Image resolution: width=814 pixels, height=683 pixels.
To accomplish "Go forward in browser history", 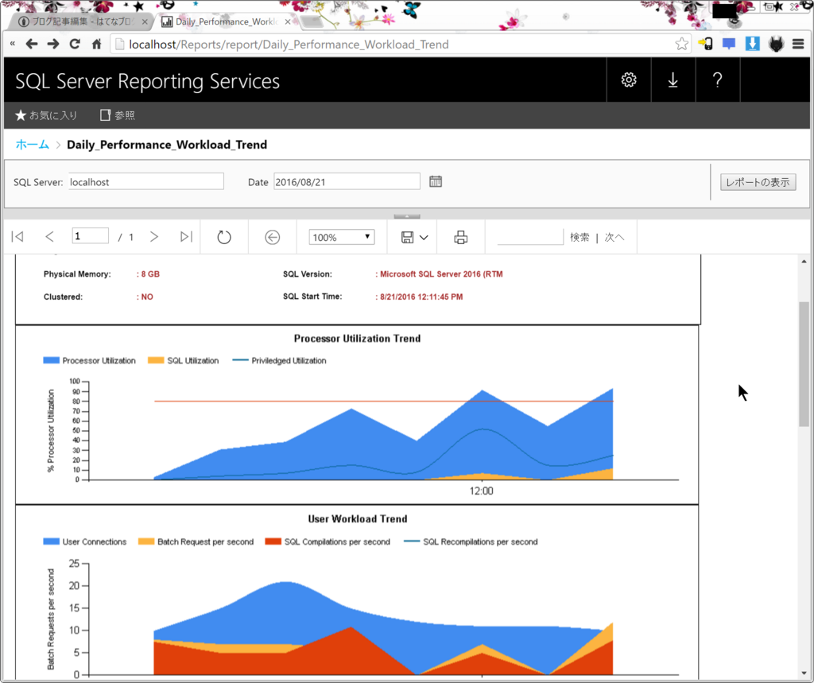I will coord(53,45).
